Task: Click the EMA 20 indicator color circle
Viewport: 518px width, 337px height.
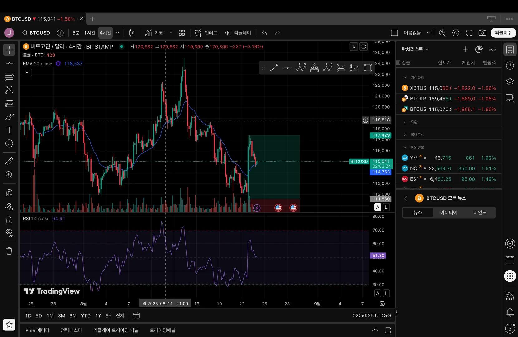Action: pyautogui.click(x=58, y=64)
